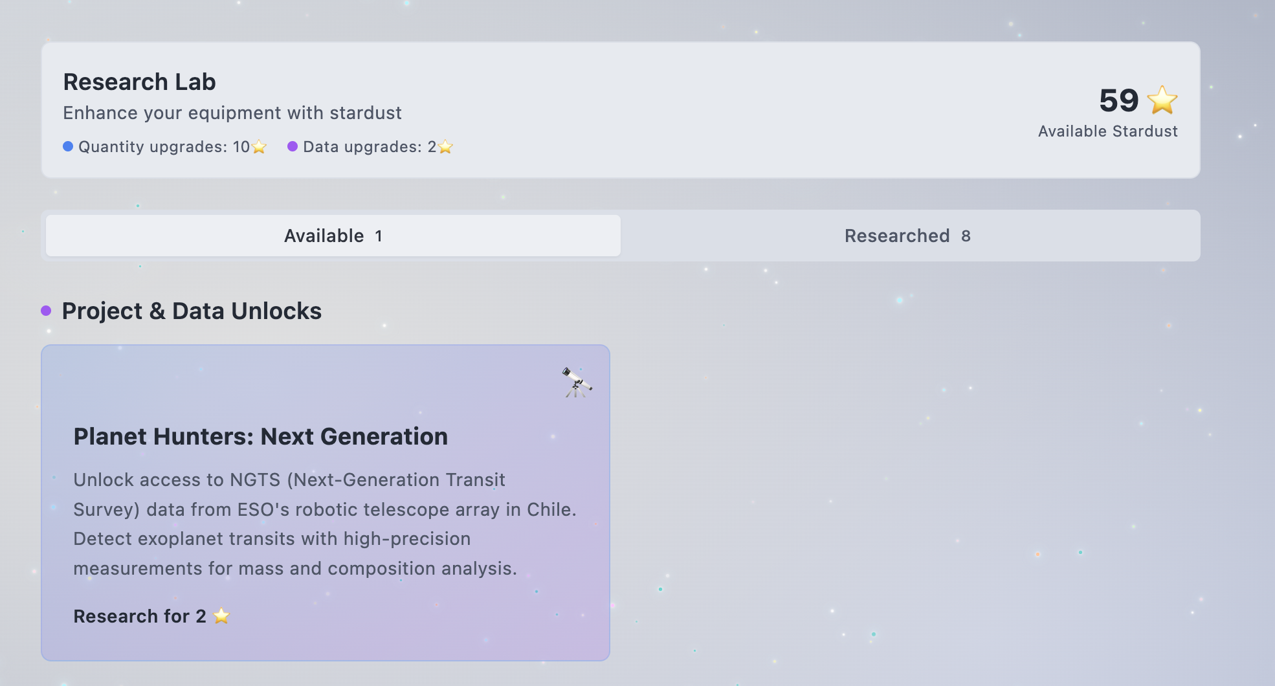
Task: Click the purple dot before Data upgrades
Action: click(x=293, y=146)
